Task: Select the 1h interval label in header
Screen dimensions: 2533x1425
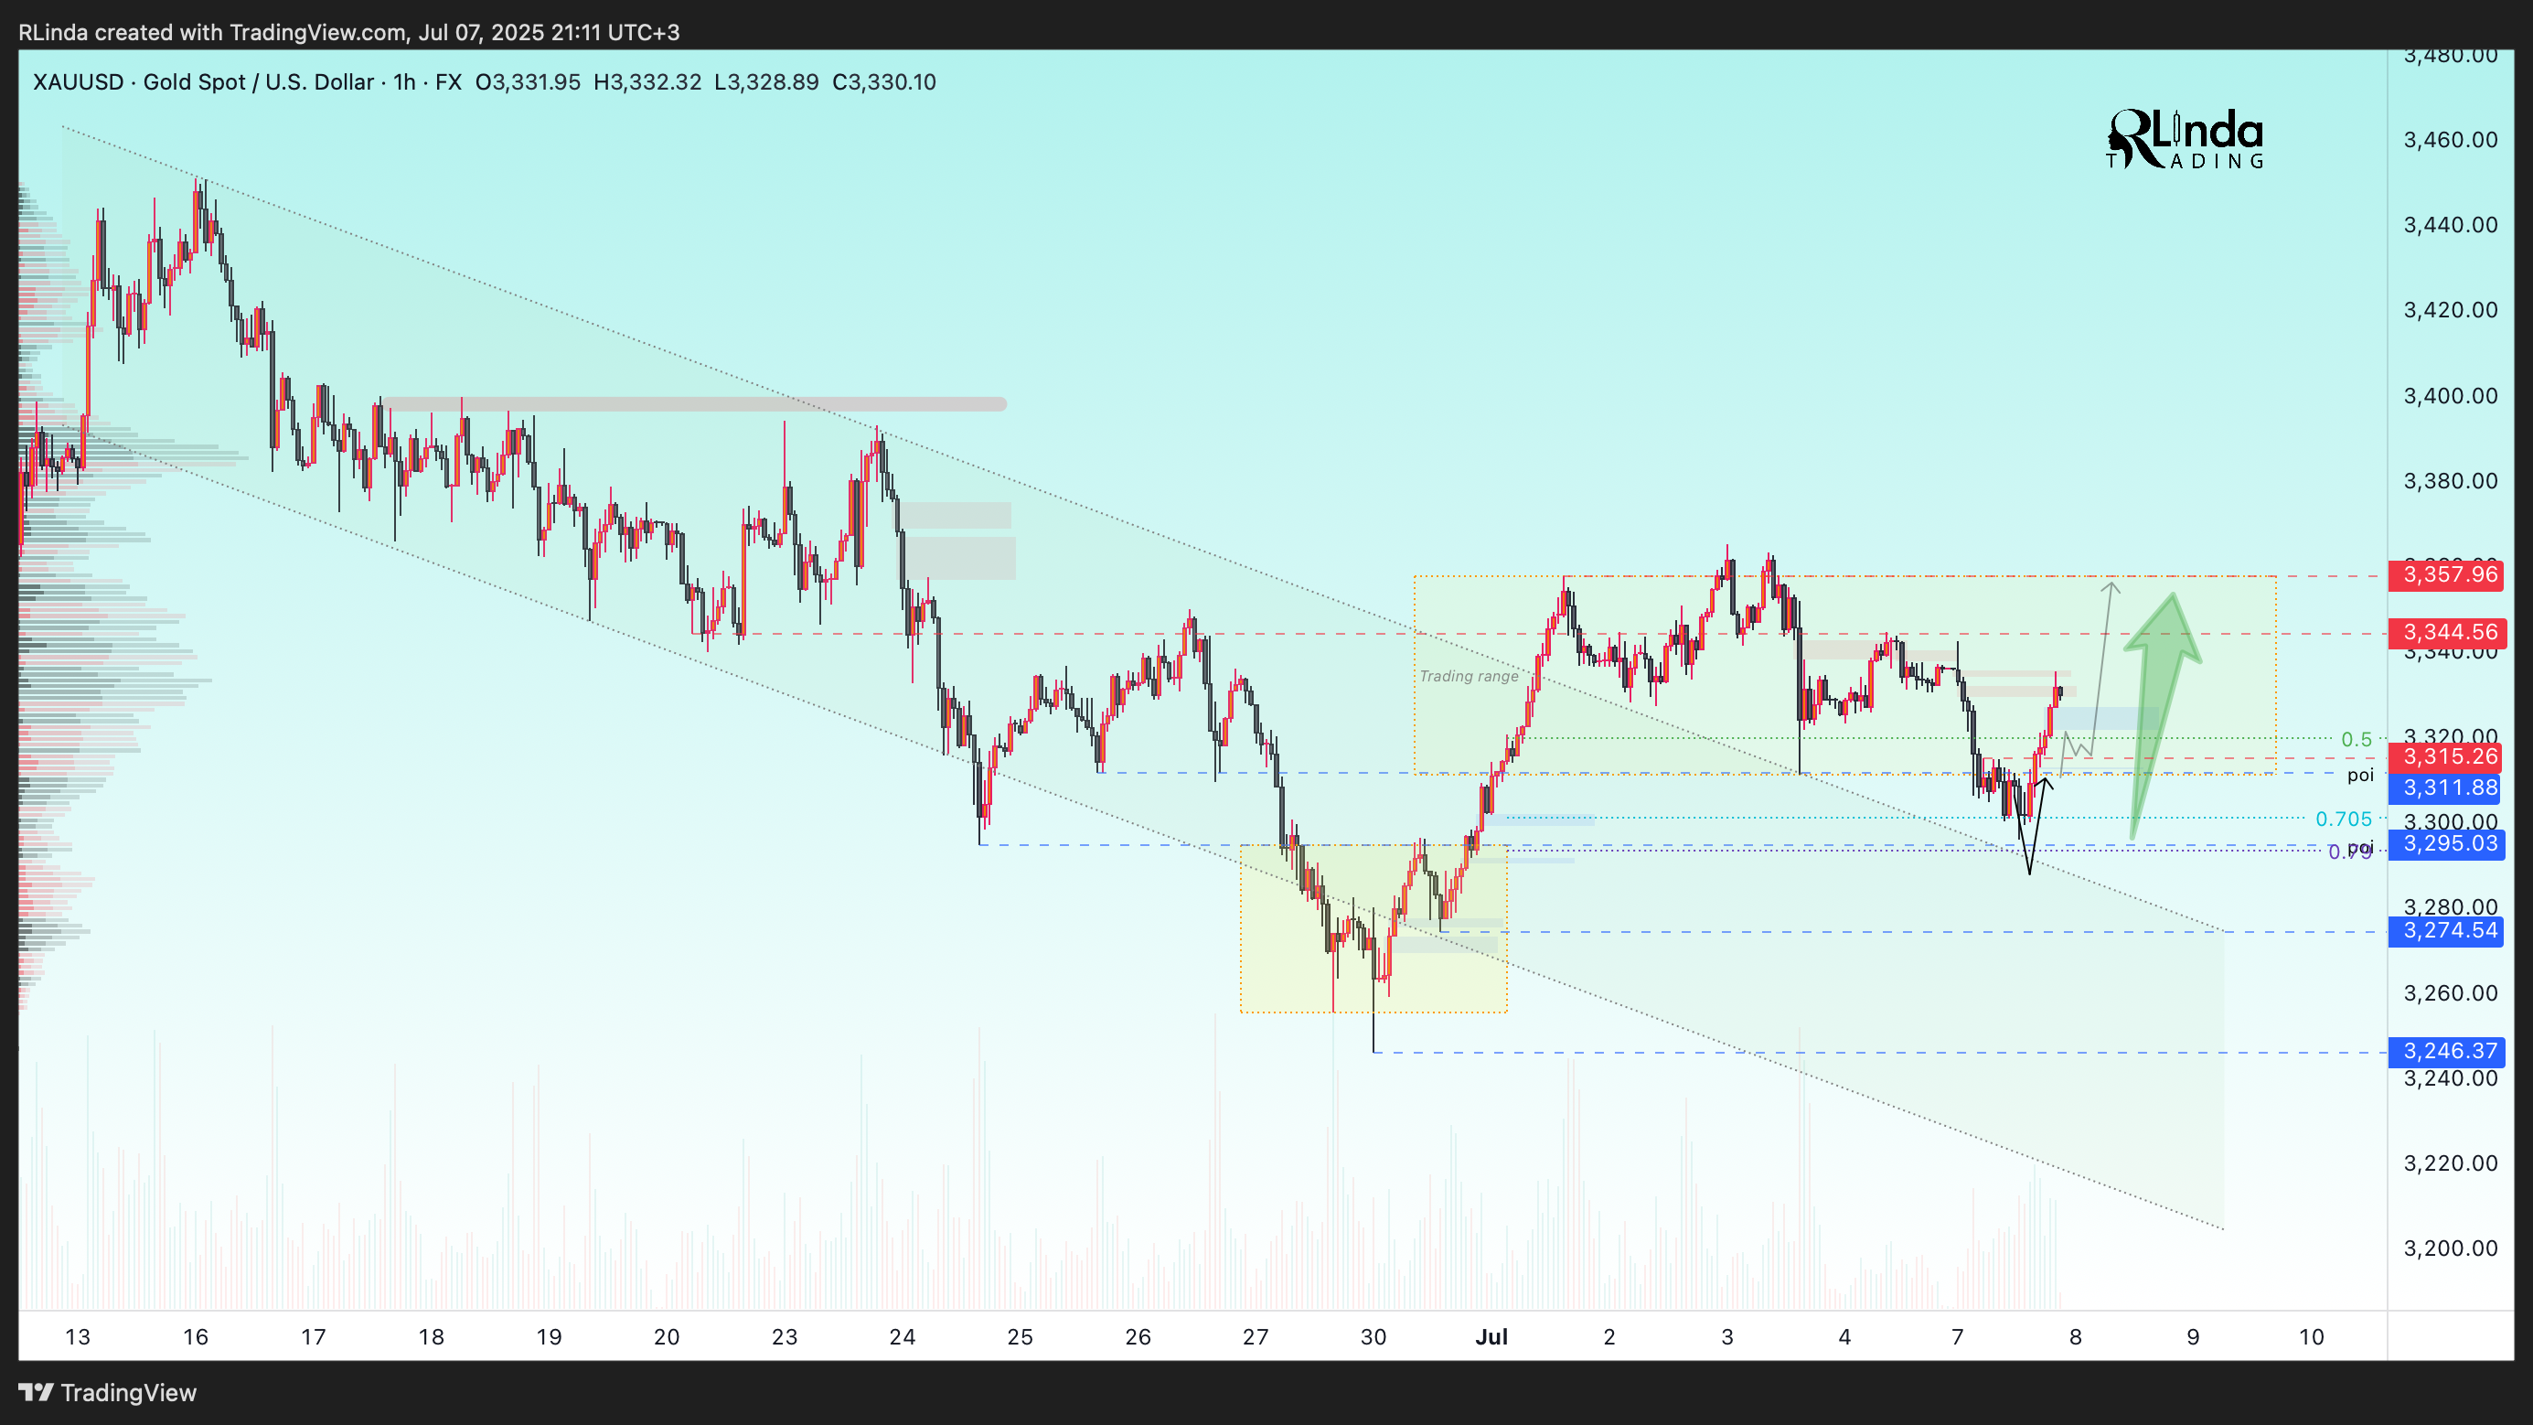Action: pos(404,82)
